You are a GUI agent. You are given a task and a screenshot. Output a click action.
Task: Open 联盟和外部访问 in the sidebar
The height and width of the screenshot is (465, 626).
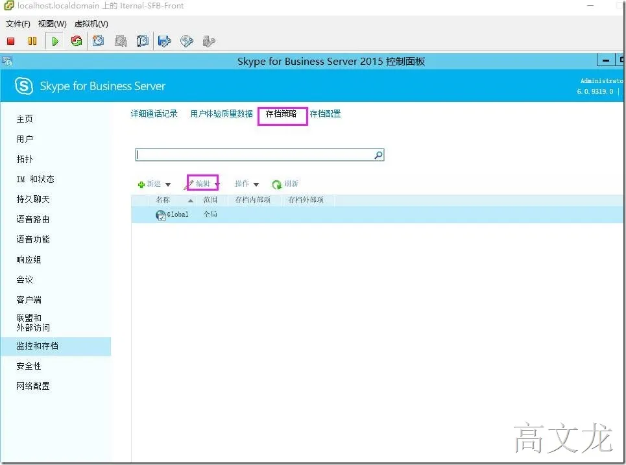(x=33, y=323)
